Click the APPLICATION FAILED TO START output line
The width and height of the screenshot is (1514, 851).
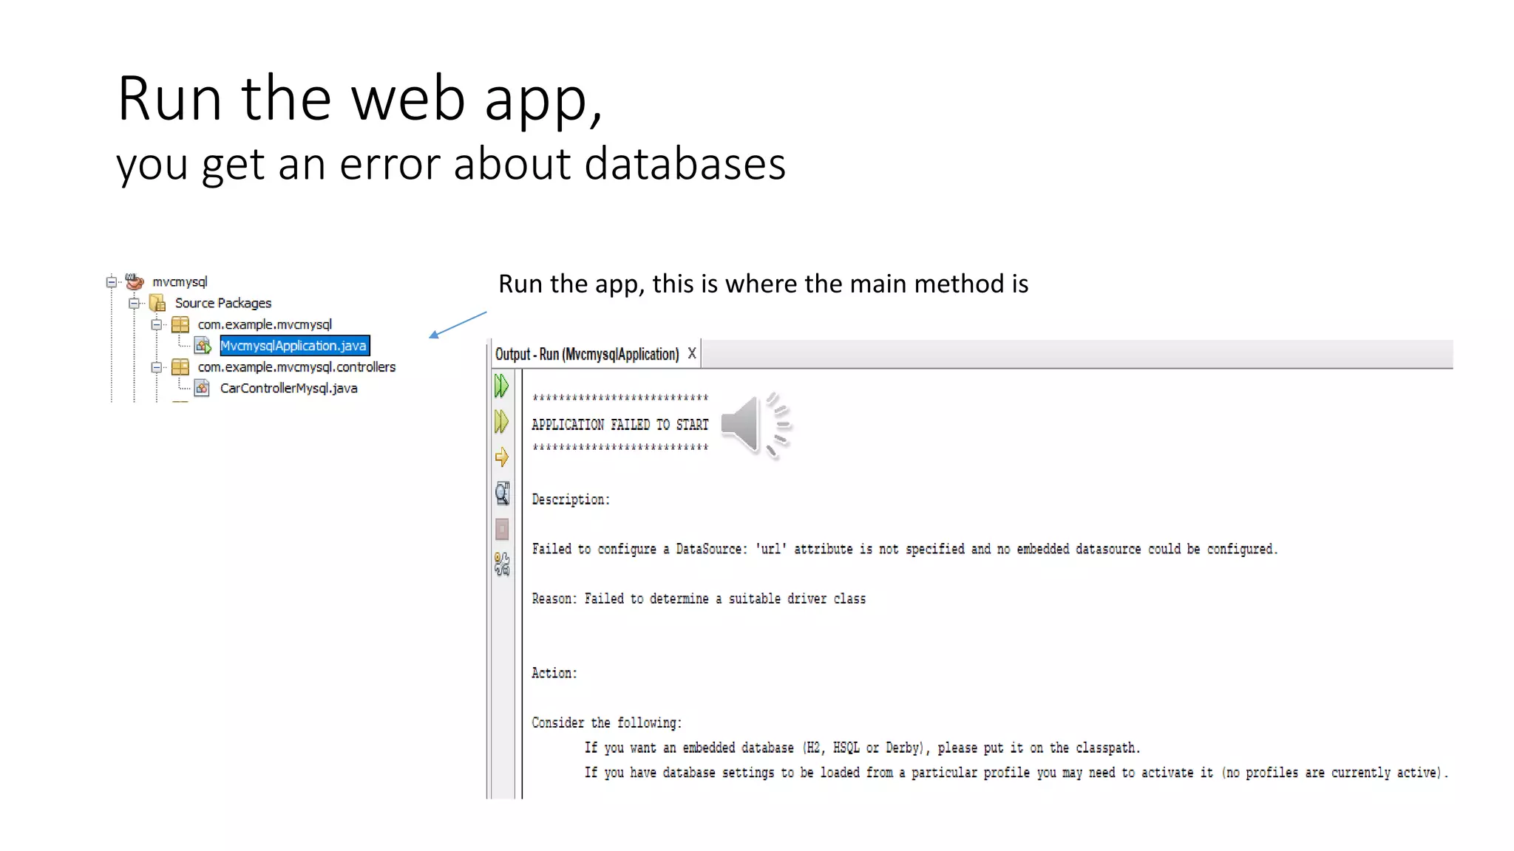pyautogui.click(x=619, y=425)
